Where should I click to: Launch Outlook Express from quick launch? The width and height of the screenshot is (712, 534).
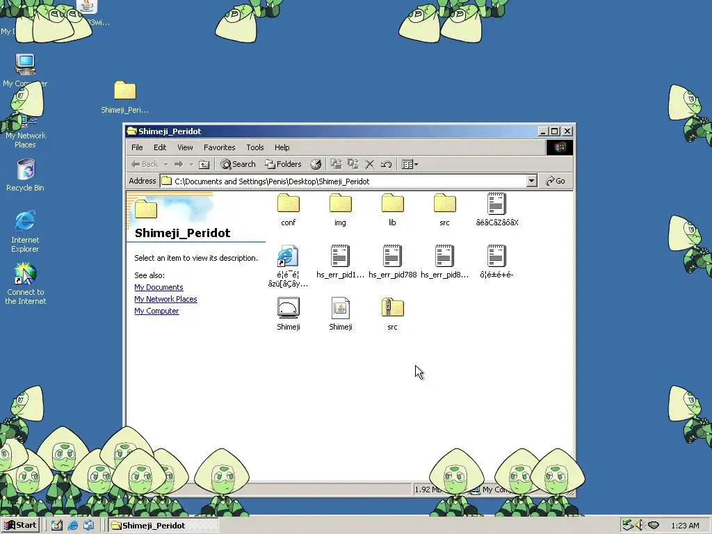(x=88, y=526)
